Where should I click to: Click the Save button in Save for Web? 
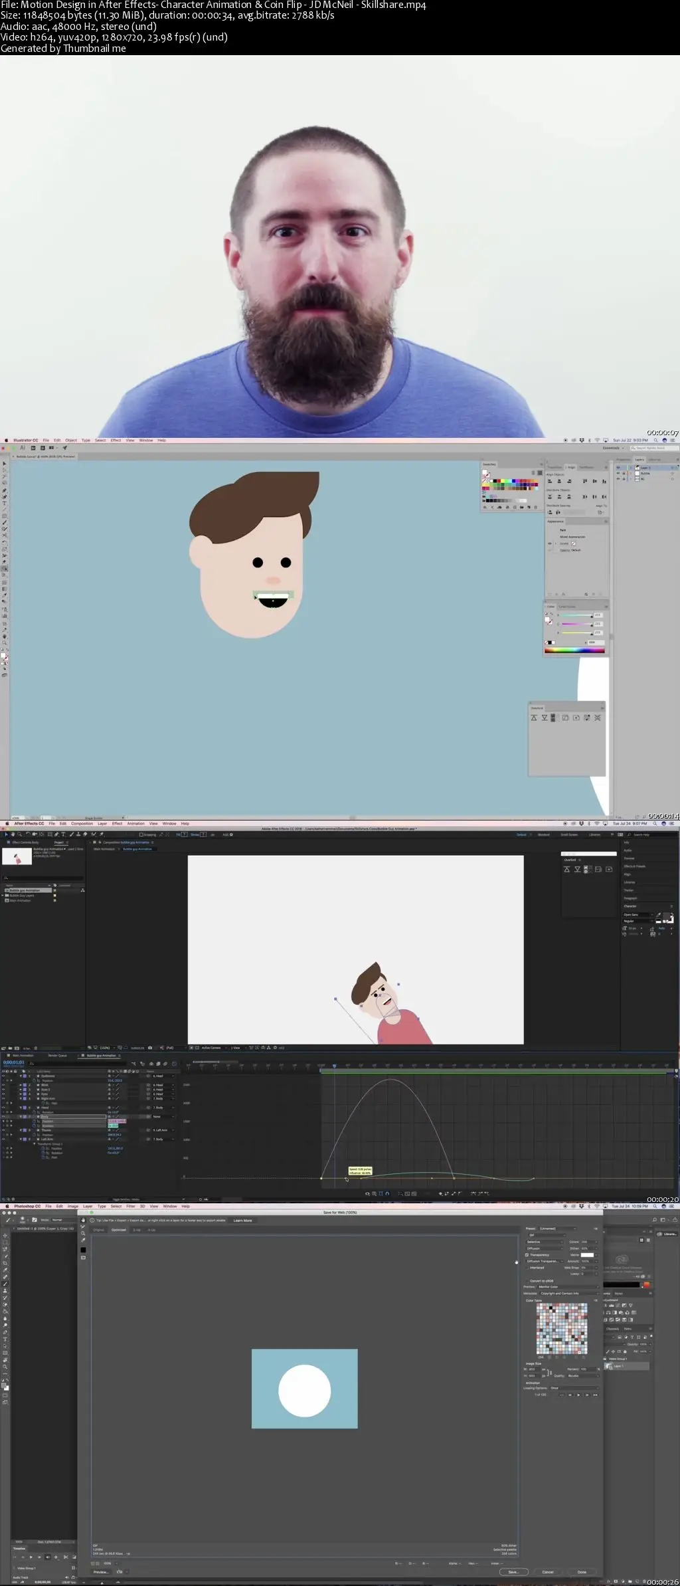pos(513,1572)
